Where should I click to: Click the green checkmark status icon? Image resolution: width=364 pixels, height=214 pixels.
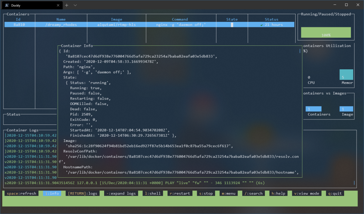[262, 25]
